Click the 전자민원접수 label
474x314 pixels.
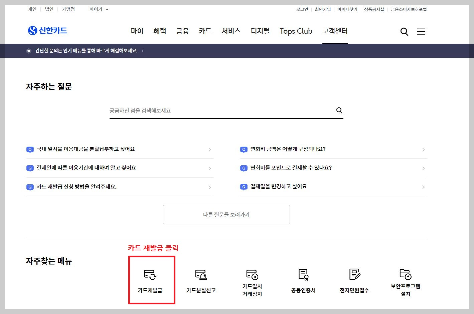point(354,290)
